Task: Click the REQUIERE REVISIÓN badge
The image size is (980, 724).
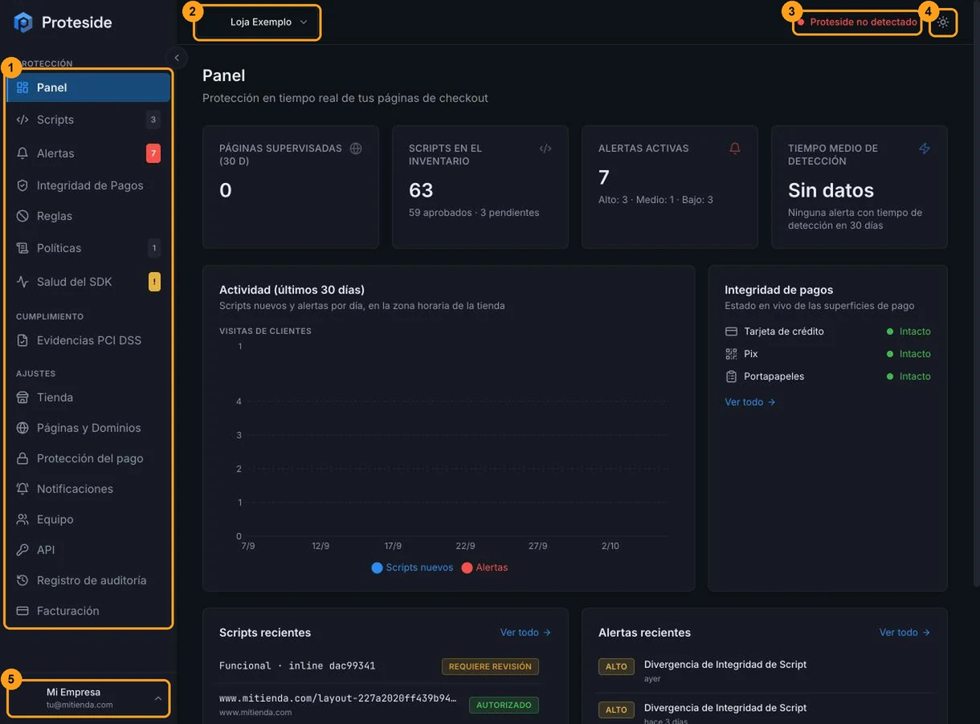Action: pyautogui.click(x=490, y=666)
